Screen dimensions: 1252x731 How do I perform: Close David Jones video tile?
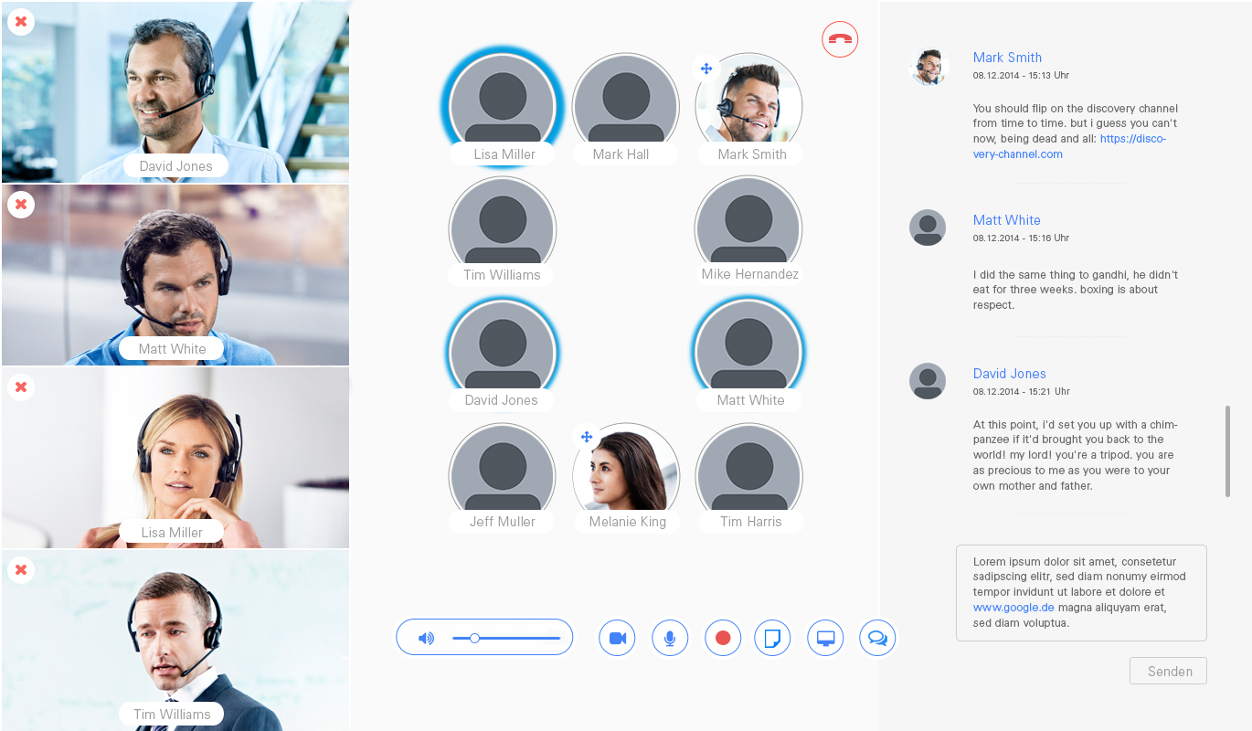[21, 21]
